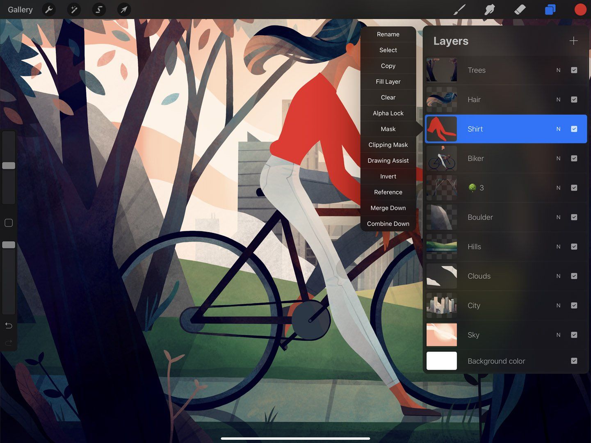Select the Brush tool

tap(459, 9)
